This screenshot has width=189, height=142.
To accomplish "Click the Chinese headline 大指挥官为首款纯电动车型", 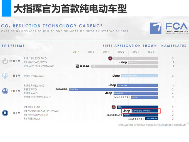I will pyautogui.click(x=70, y=9).
